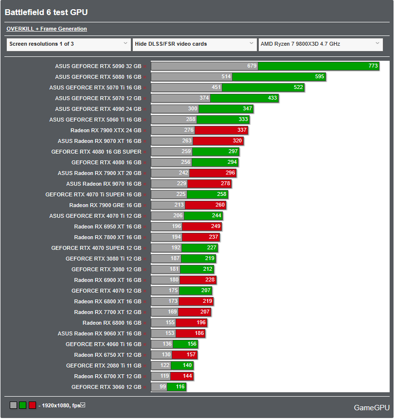Screen dimensions: 395x419
Task: Click the 320 value on RX 9070 XT bar
Action: 237,141
